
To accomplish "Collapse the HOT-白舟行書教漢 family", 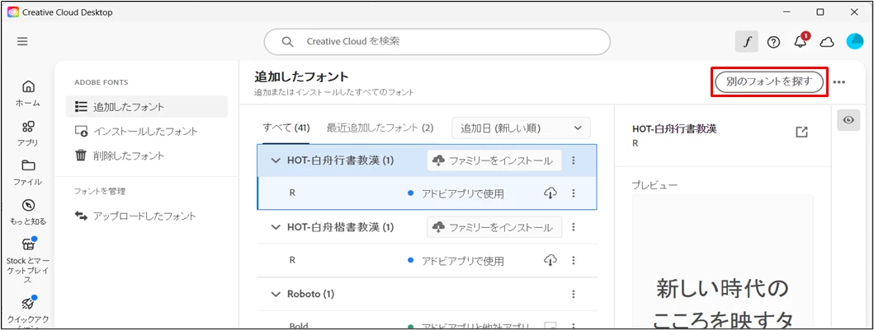I will 276,160.
